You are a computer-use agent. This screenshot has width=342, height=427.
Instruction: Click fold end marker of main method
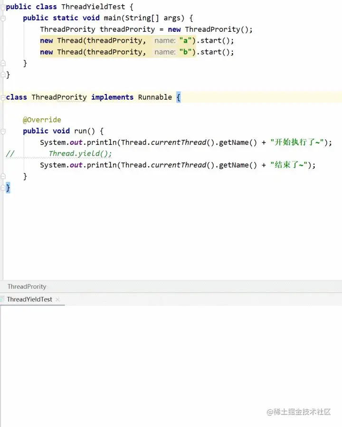pos(3,64)
